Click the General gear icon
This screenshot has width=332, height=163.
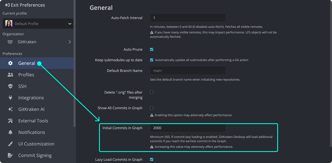coord(10,63)
